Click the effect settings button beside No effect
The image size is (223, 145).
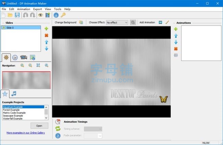[133, 22]
